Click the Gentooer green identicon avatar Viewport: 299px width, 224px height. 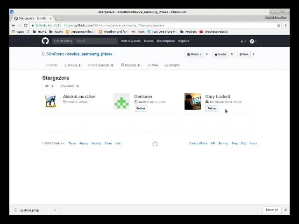(121, 101)
